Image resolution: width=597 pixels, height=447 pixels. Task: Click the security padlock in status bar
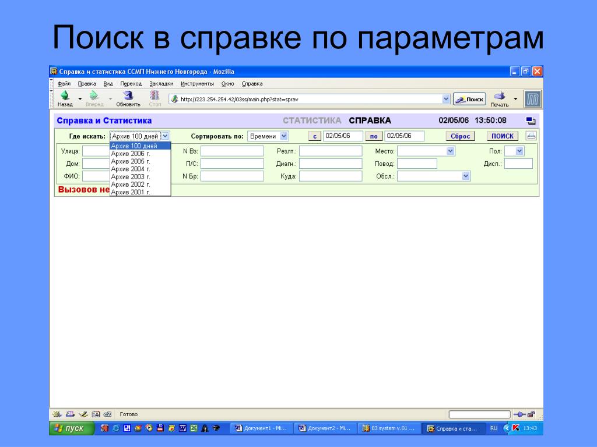(x=531, y=414)
